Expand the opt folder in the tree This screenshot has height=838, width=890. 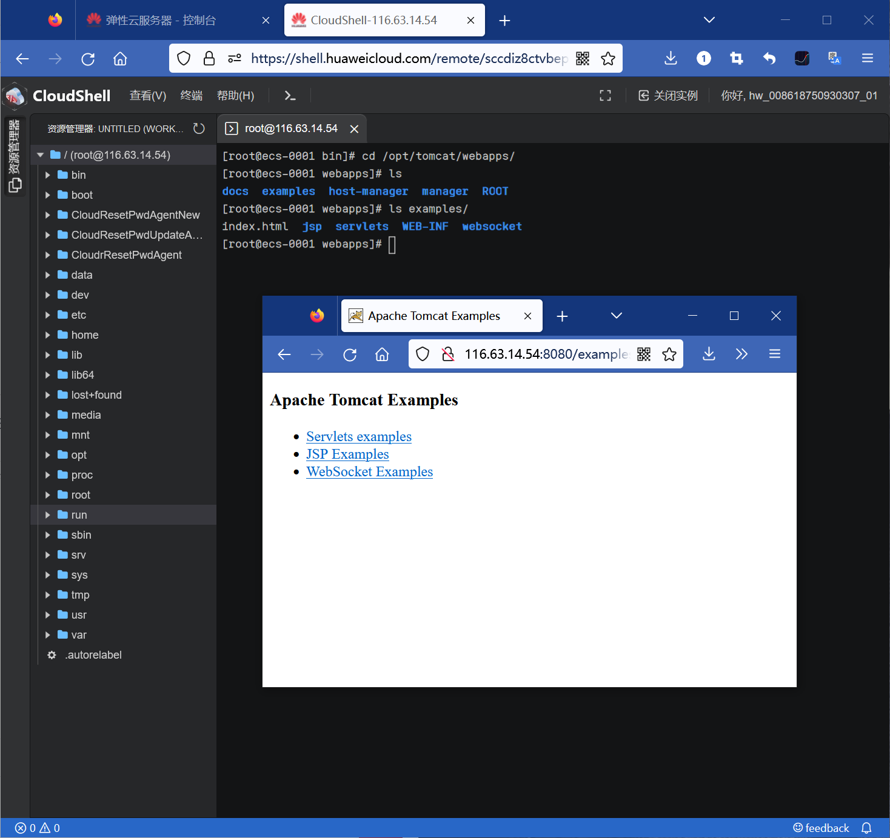coord(47,455)
